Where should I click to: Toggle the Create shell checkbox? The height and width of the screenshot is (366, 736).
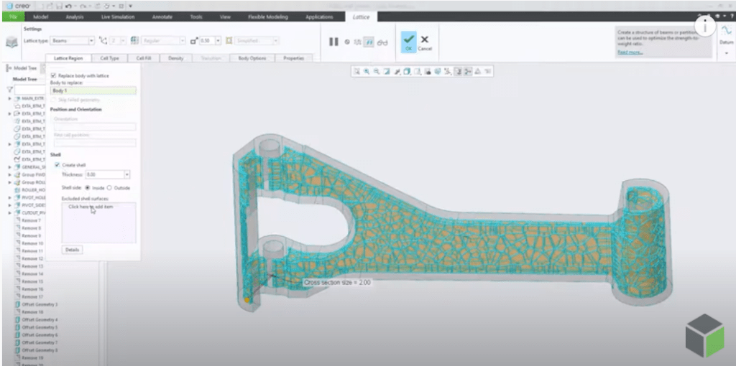(57, 165)
